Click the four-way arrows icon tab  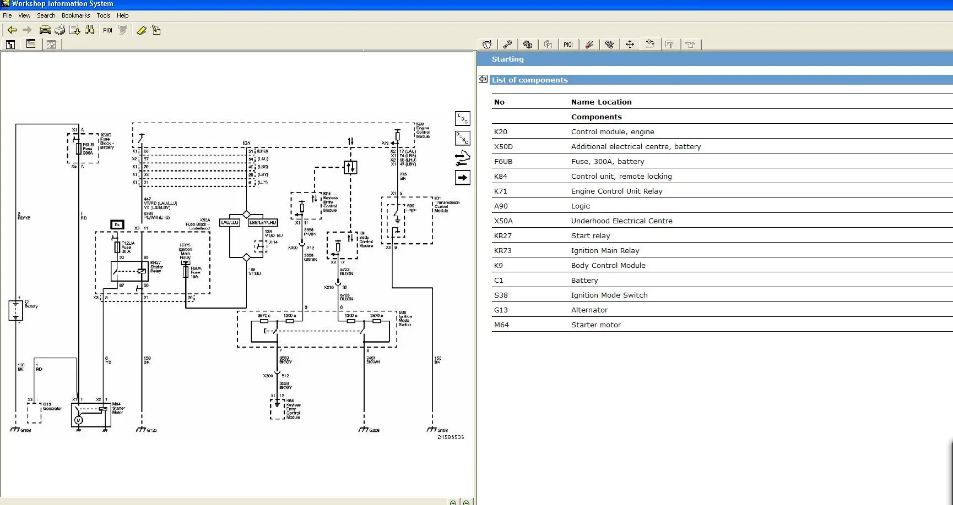630,45
